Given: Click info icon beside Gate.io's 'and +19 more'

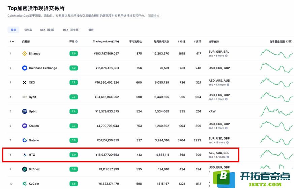Looking at the screenshot, I should [228, 142].
